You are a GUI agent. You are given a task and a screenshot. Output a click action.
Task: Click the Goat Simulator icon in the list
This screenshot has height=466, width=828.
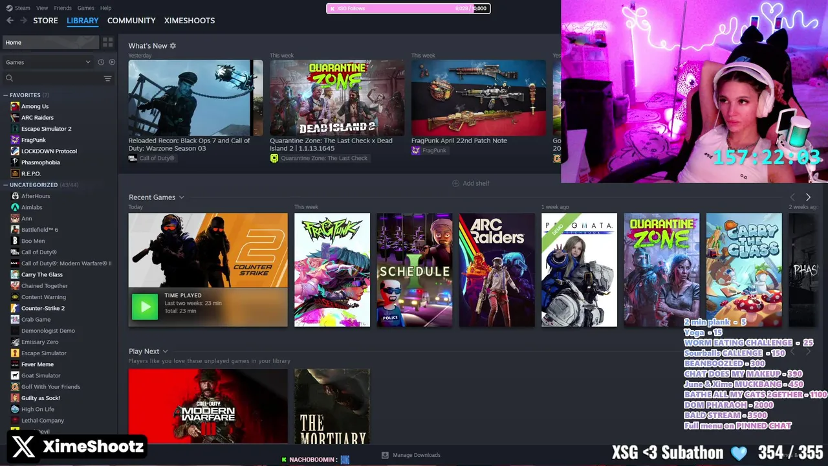click(x=15, y=375)
